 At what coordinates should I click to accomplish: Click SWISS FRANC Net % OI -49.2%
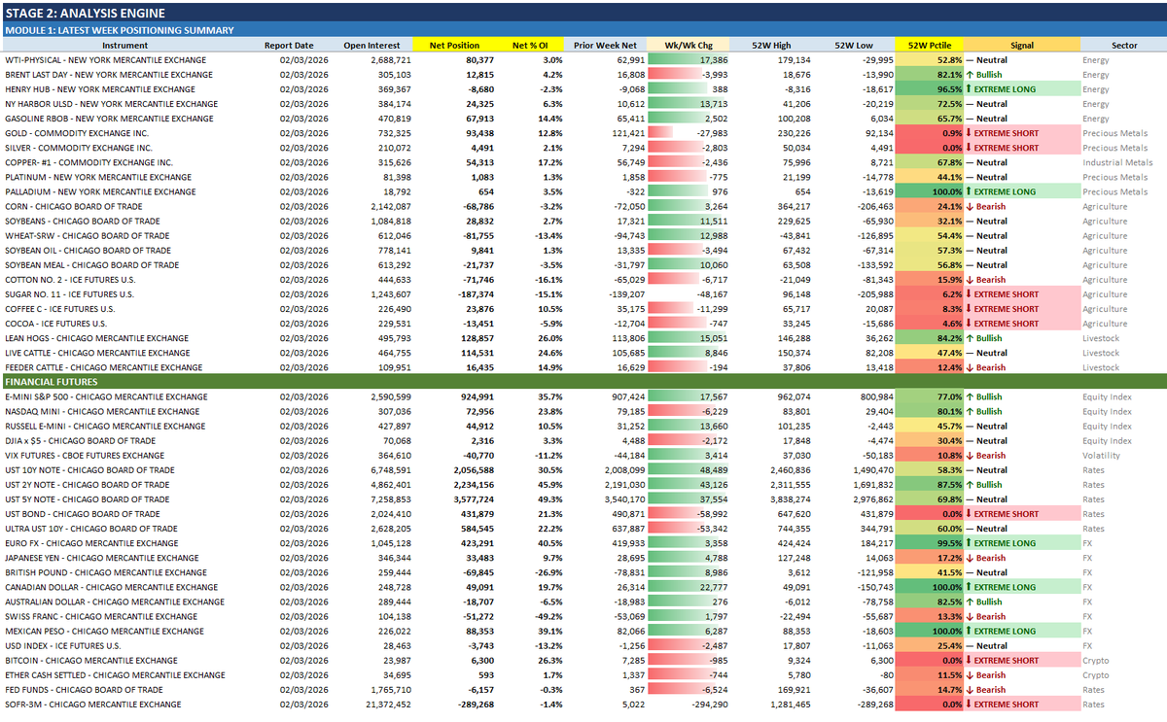[x=532, y=616]
